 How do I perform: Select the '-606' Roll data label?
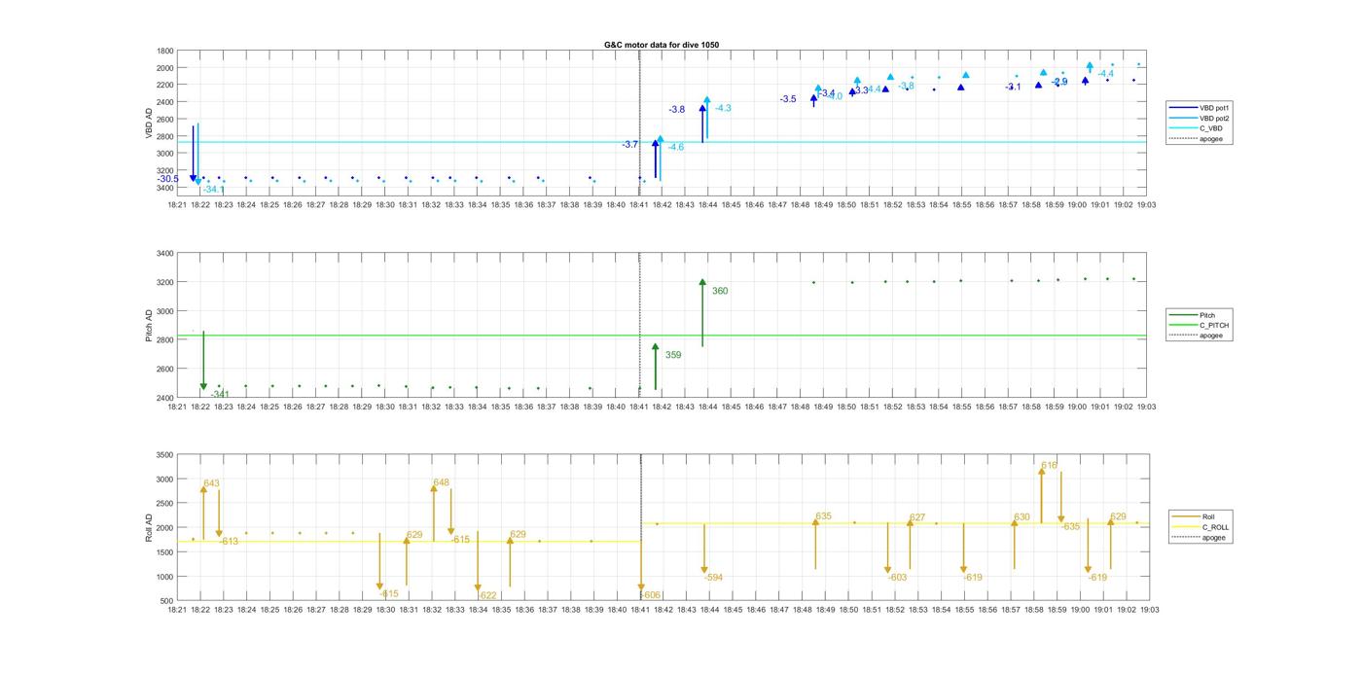[x=651, y=595]
